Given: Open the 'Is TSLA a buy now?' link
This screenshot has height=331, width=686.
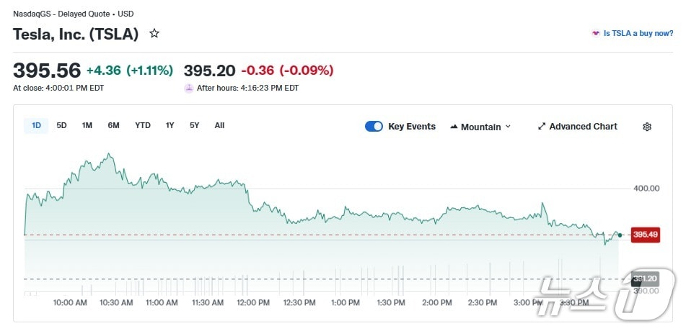Looking at the screenshot, I should tap(638, 33).
